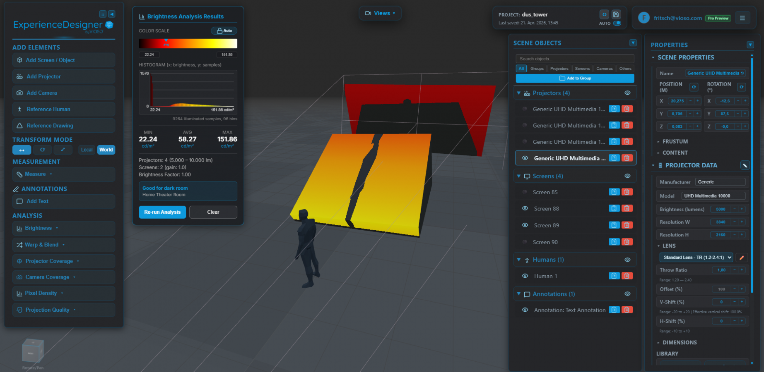Click the brightness color scale gradient
The height and width of the screenshot is (372, 764).
[x=188, y=43]
